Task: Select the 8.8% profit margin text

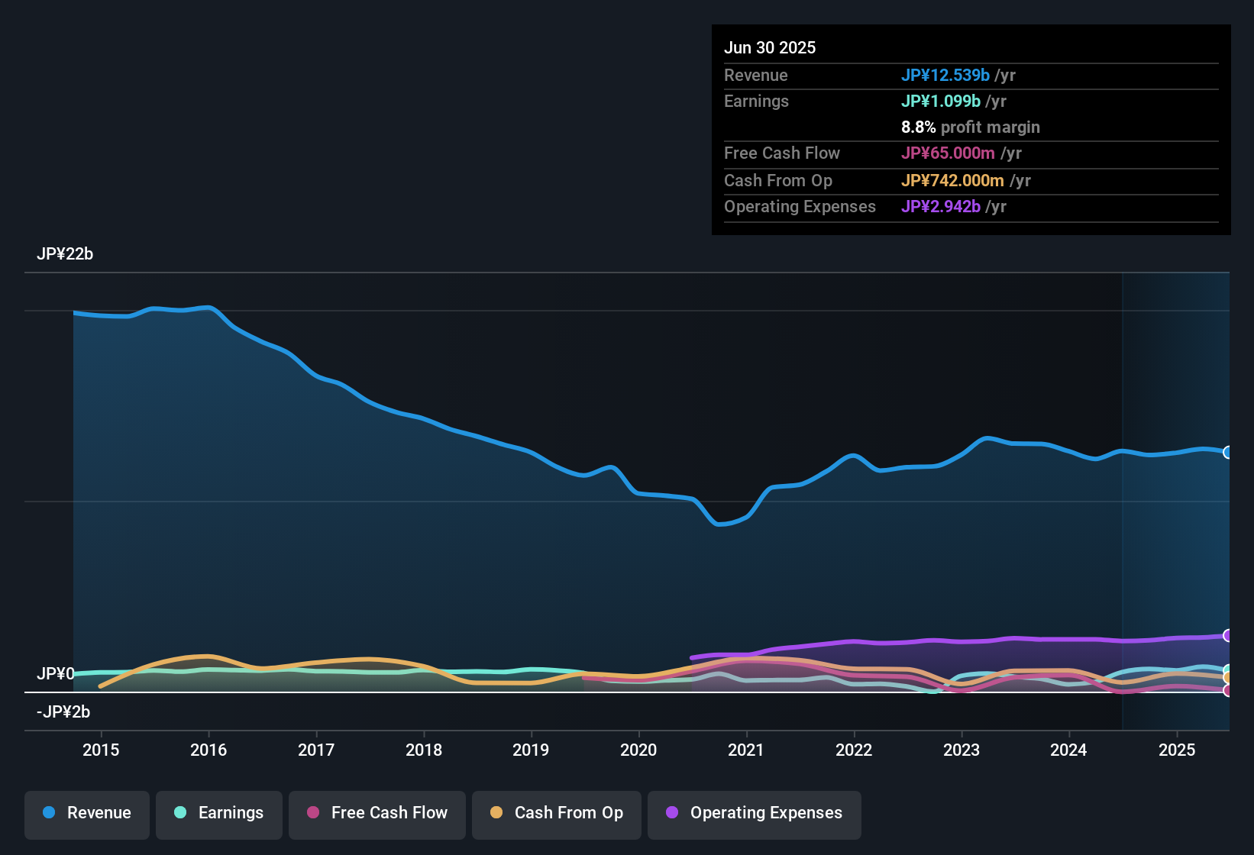Action: click(x=971, y=127)
